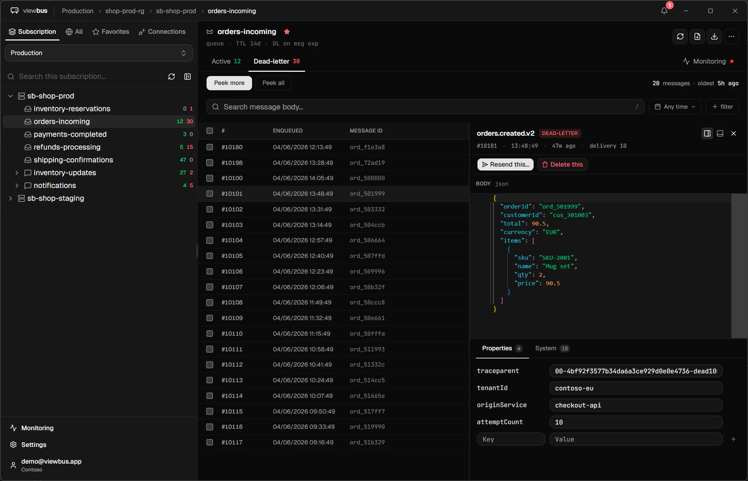Switch to the Subscription tab
Viewport: 748px width, 481px height.
[32, 32]
